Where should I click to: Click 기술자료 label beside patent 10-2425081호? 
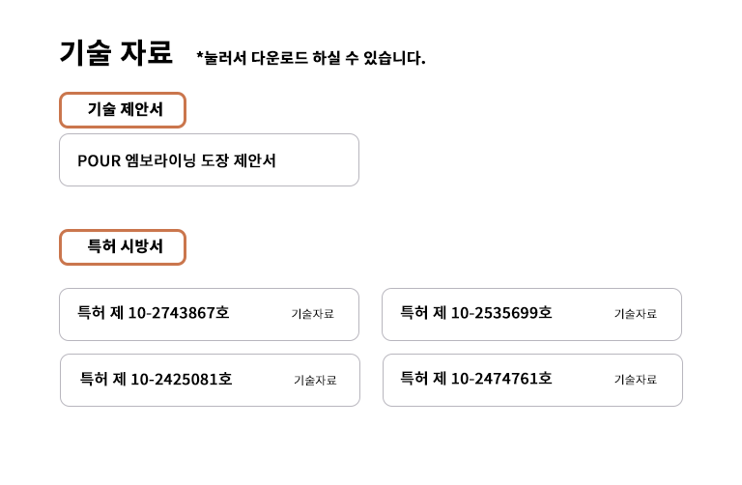[315, 381]
